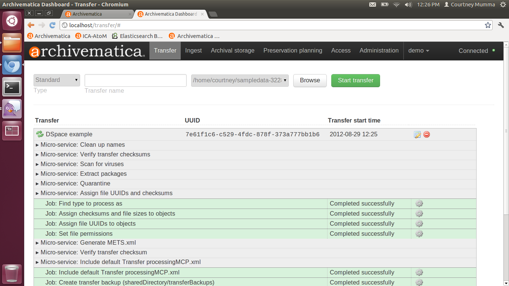Viewport: 509px width, 286px height.
Task: Collapse Micro-service: Assign file UUIDs and checksums
Action: 106,193
